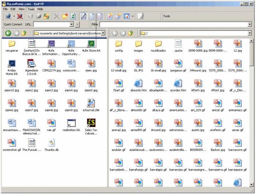Click the plain document view icon in toolbar
This screenshot has width=256, height=194.
(91, 16)
